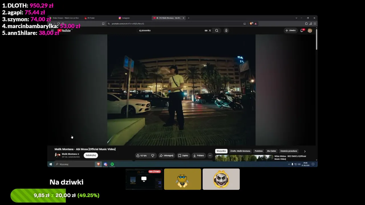The height and width of the screenshot is (205, 365).
Task: Select the Wszystkie filter chip
Action: click(221, 151)
